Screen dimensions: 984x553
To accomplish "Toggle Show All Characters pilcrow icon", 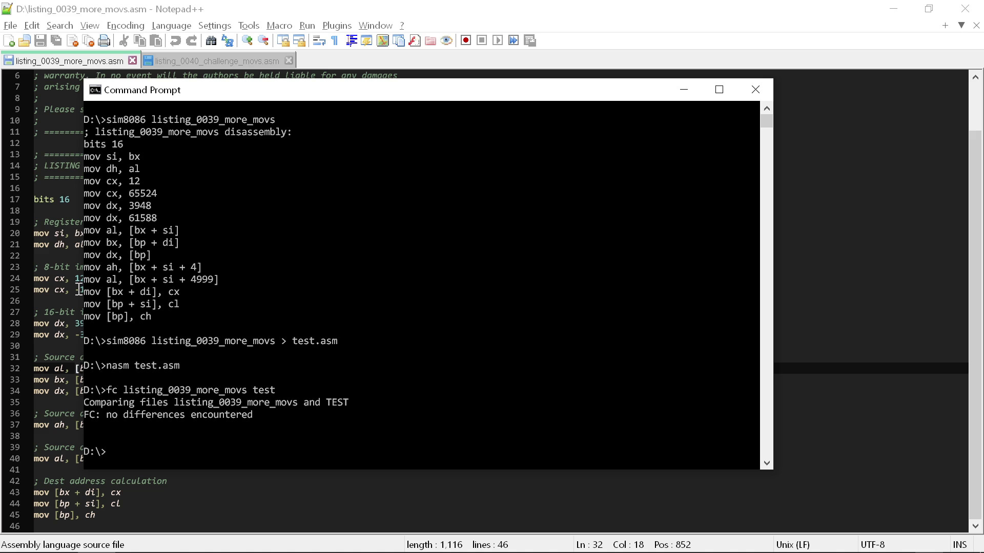I will pyautogui.click(x=335, y=40).
